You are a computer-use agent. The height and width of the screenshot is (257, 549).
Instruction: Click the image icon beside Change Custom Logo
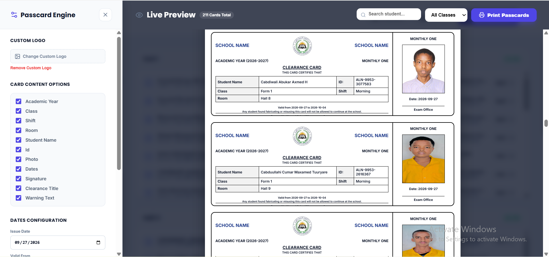17,56
